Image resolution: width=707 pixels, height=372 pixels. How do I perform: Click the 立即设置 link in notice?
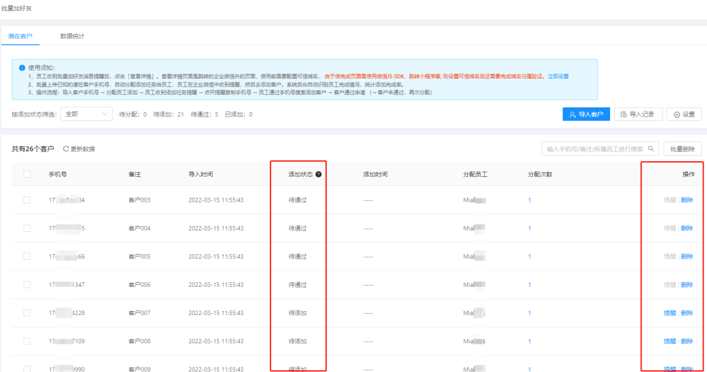(x=558, y=77)
